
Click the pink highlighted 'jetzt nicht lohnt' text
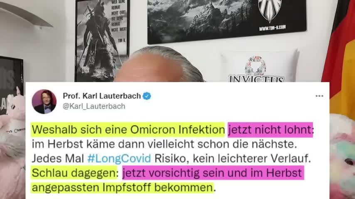(270, 130)
